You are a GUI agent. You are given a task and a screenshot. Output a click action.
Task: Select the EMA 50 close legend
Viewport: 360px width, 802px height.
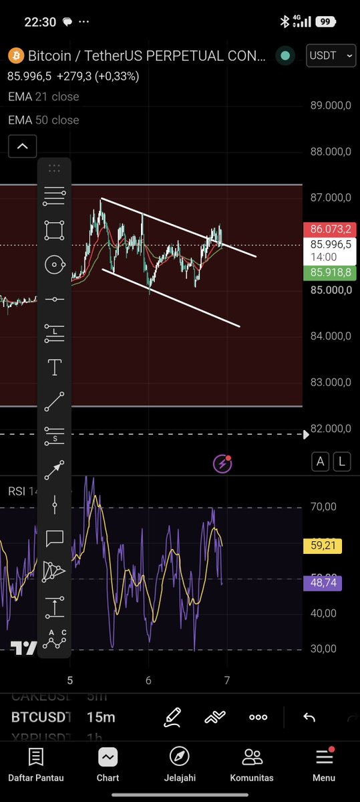pos(44,120)
